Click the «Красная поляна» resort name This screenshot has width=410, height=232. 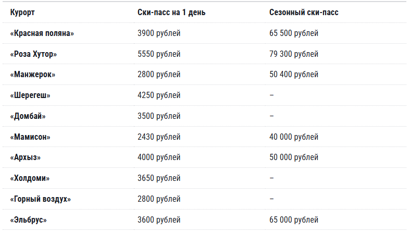point(42,33)
